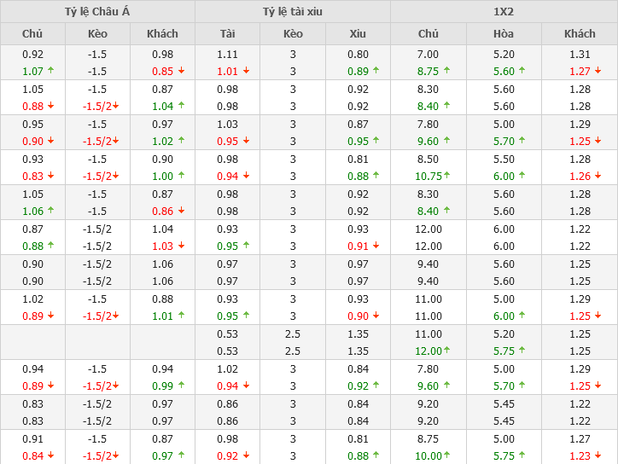Select the Tỷ lệ Châu Á header
Screen dimensions: 618x464
97,12
